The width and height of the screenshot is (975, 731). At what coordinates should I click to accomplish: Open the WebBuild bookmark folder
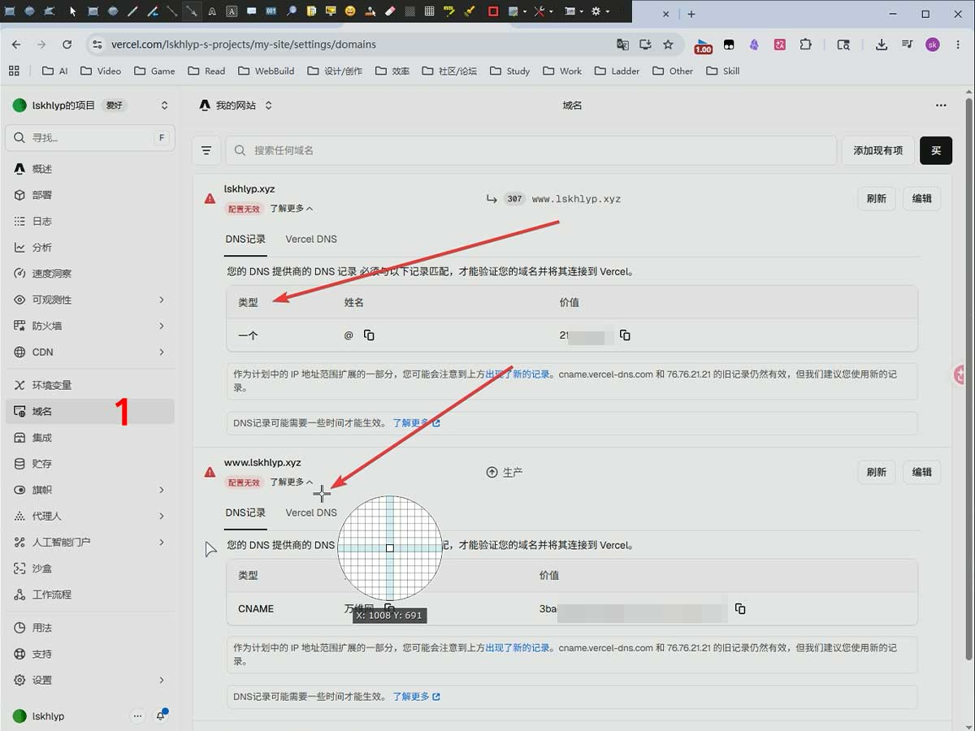[x=266, y=71]
